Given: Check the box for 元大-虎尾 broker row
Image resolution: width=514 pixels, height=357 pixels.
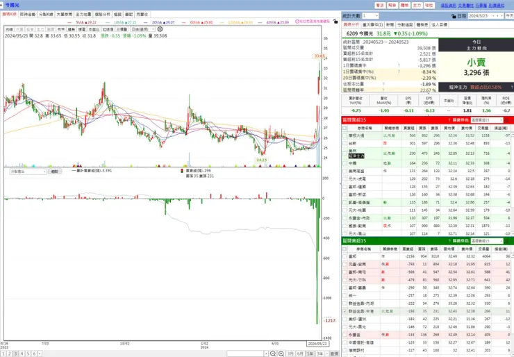Looking at the screenshot, I should click(345, 178).
